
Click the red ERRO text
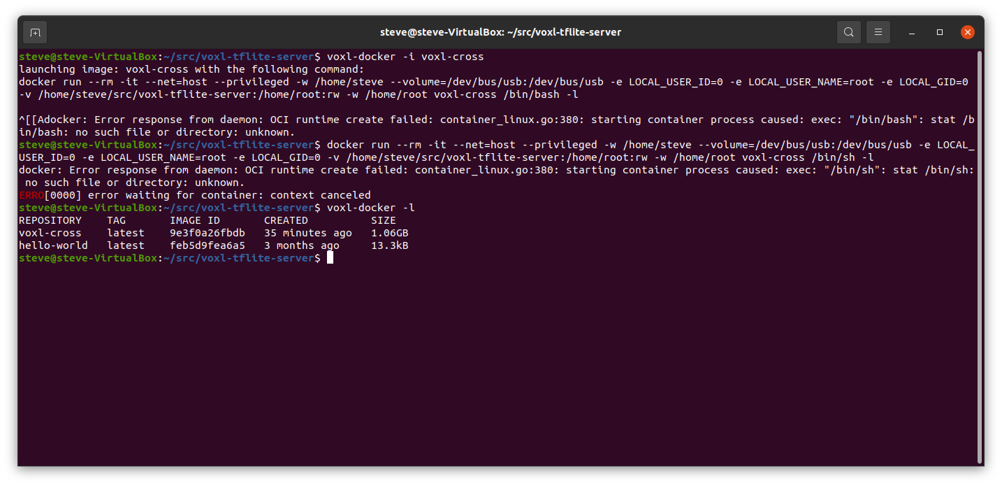point(31,195)
